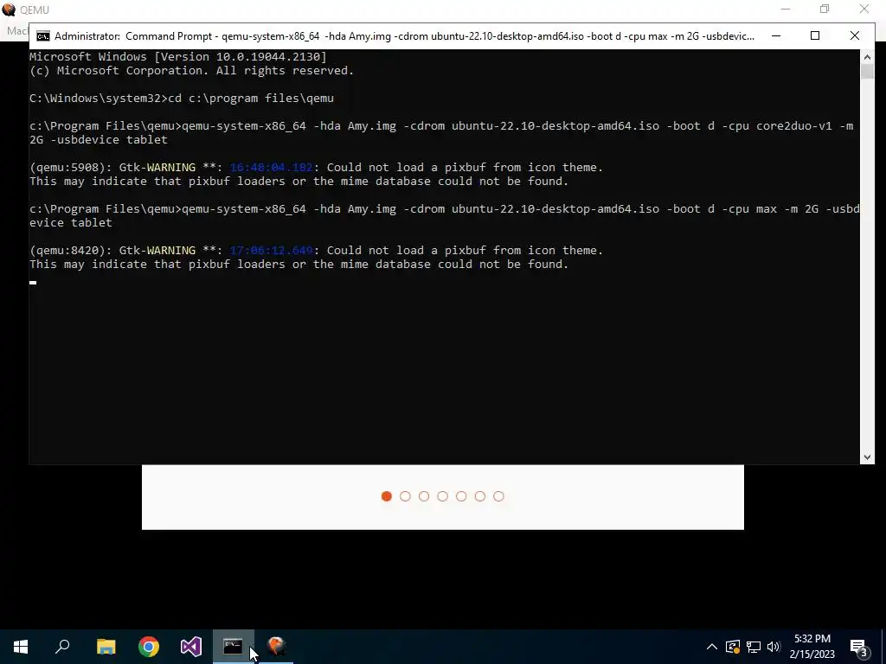Open Visual Studio from taskbar
The width and height of the screenshot is (886, 664).
191,647
